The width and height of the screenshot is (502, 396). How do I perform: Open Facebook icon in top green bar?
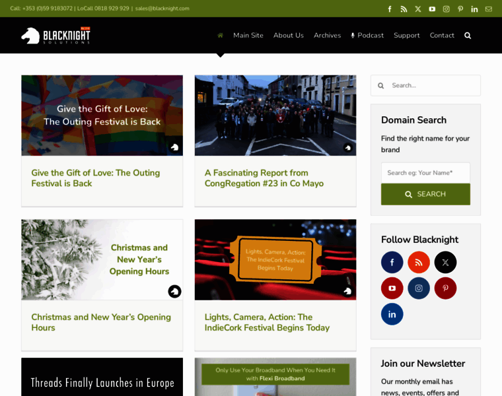(390, 9)
